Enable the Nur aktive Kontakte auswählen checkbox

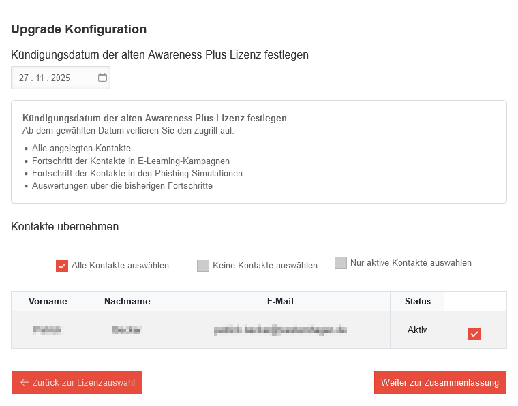[341, 263]
